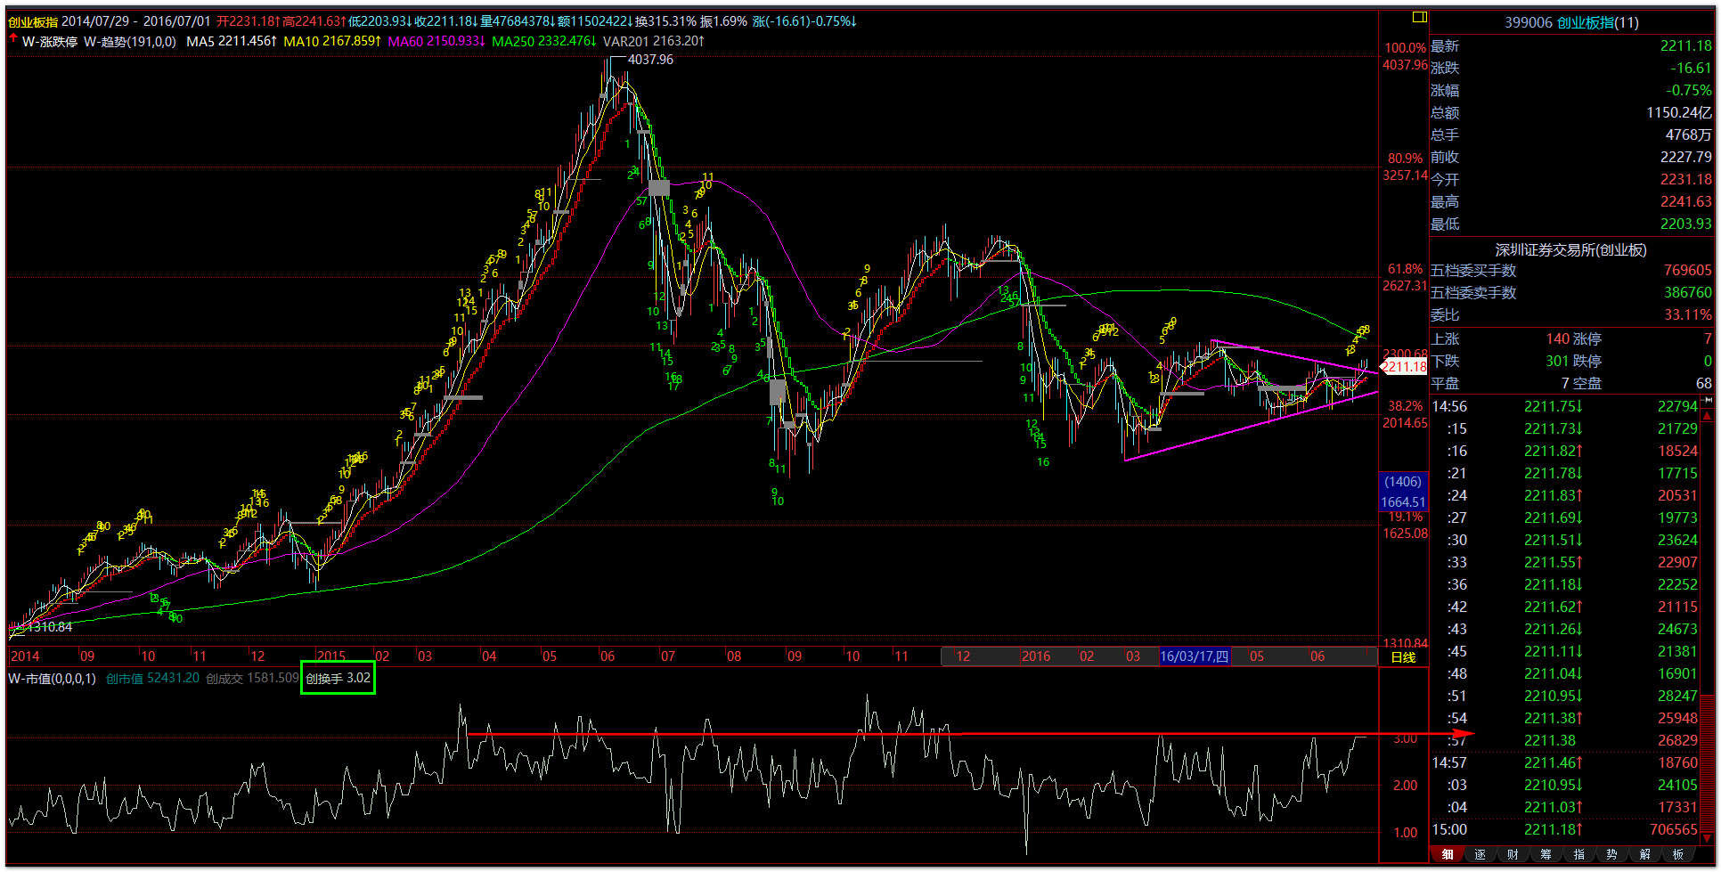Image resolution: width=1721 pixels, height=872 pixels.
Task: Switch to the 细 detail tab
Action: (1448, 854)
